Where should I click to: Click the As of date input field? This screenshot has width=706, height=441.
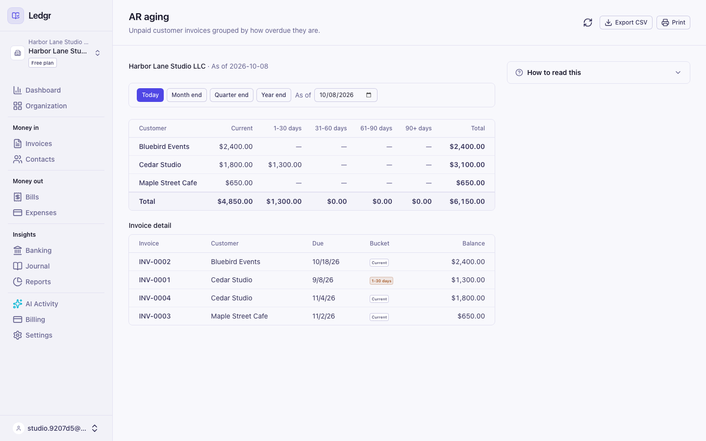346,95
